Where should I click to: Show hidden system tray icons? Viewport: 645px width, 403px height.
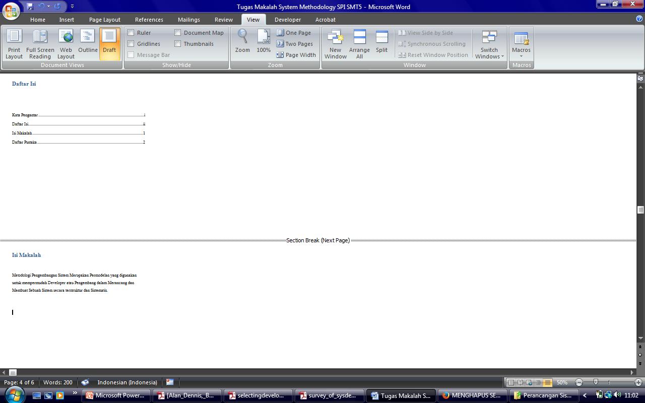(x=585, y=396)
